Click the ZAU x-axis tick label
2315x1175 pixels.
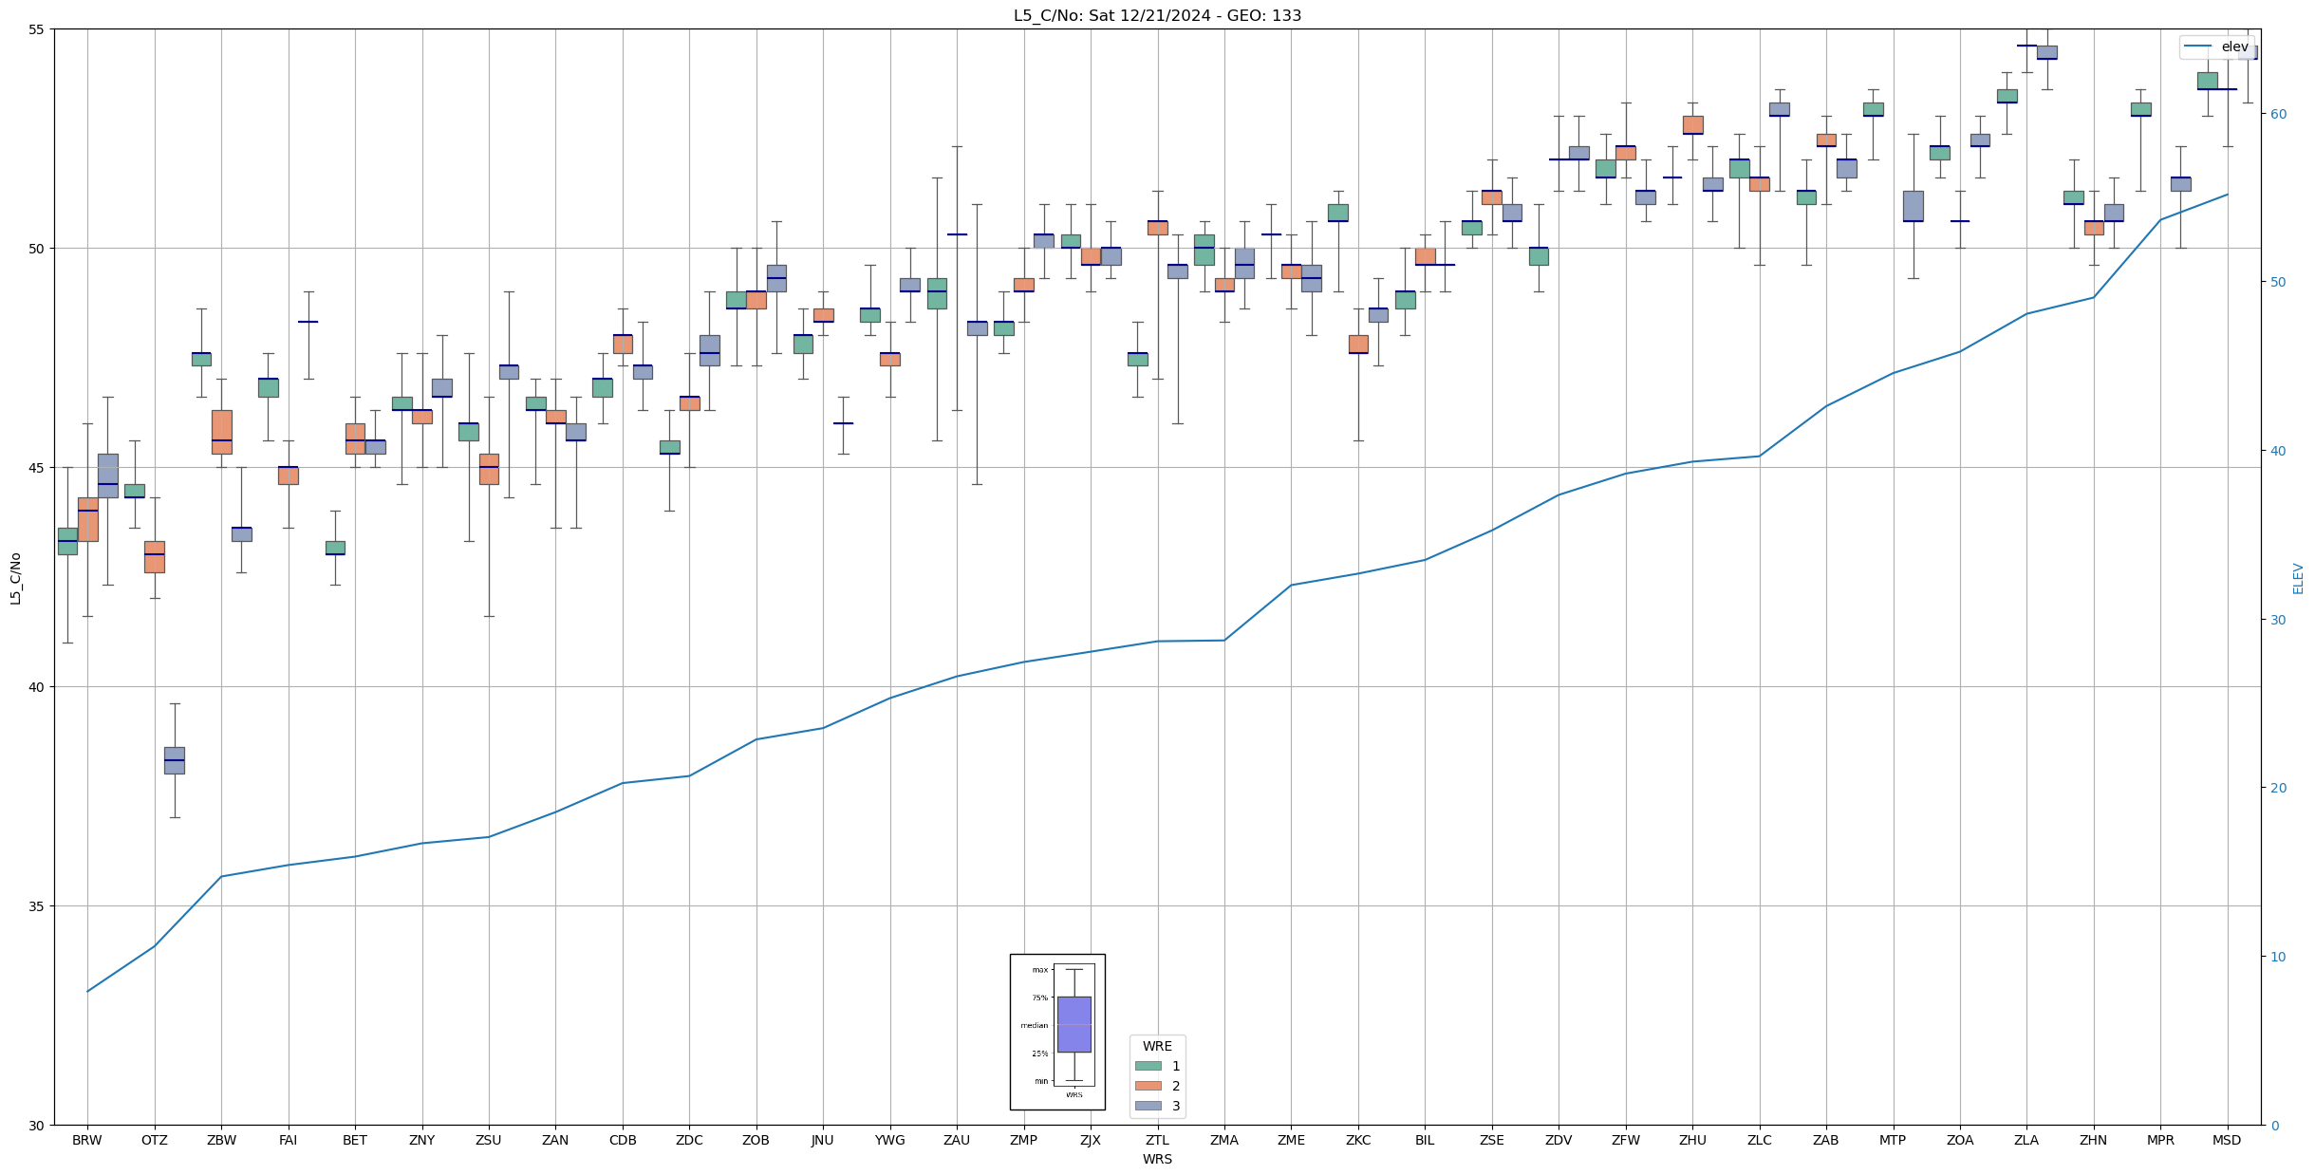[957, 1140]
